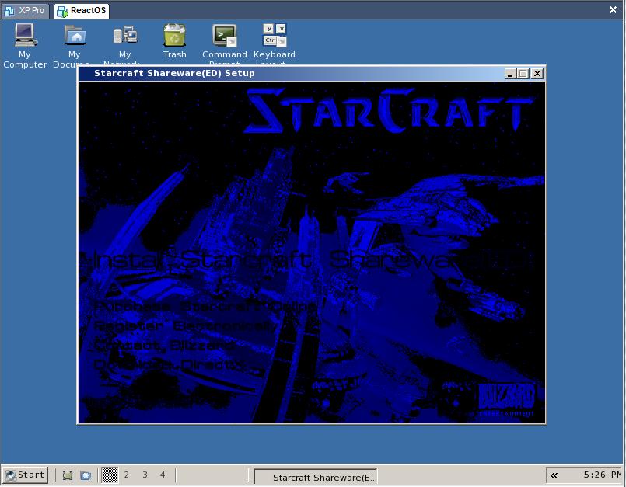Switch to the XP Pro tab
This screenshot has height=487, width=626.
click(x=25, y=10)
